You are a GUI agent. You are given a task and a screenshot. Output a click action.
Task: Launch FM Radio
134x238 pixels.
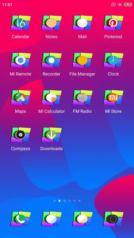point(82,98)
